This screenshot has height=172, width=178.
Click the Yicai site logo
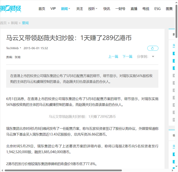coord(11,9)
